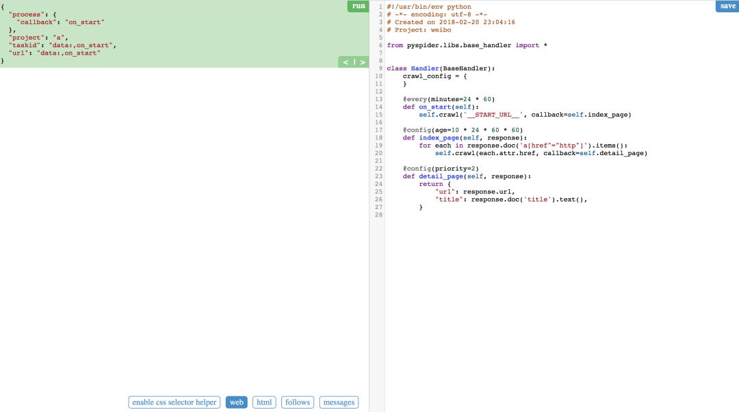Open the messages tab

(x=339, y=402)
